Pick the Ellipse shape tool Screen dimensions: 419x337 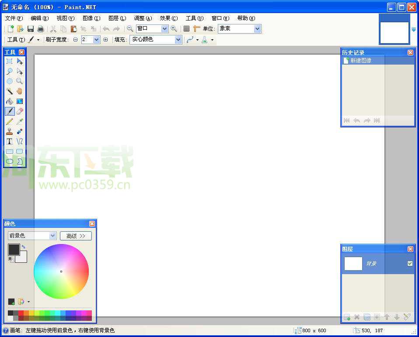[10, 161]
